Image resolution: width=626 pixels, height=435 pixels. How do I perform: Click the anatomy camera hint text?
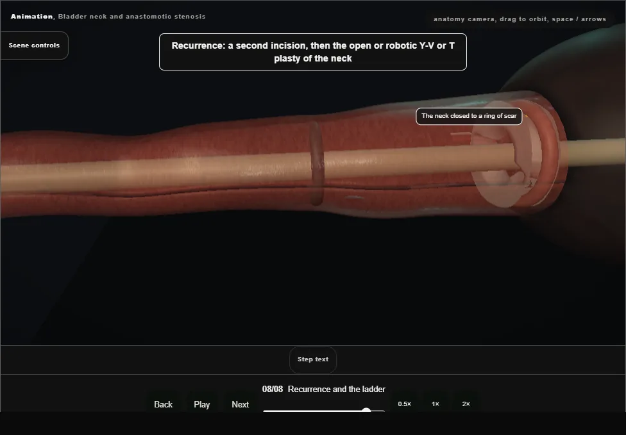[x=520, y=19]
